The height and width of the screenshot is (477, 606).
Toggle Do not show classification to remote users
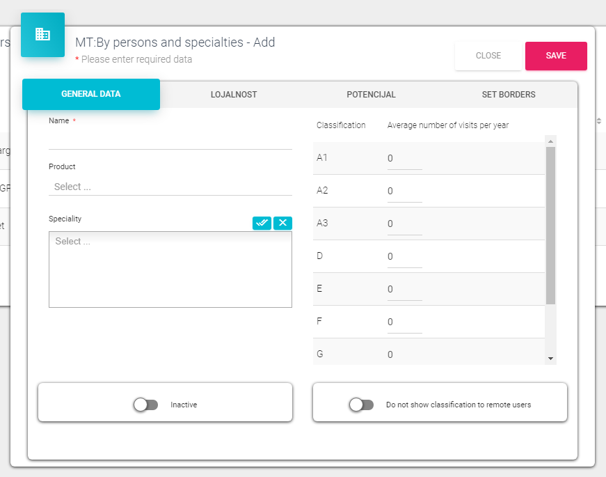pos(361,405)
